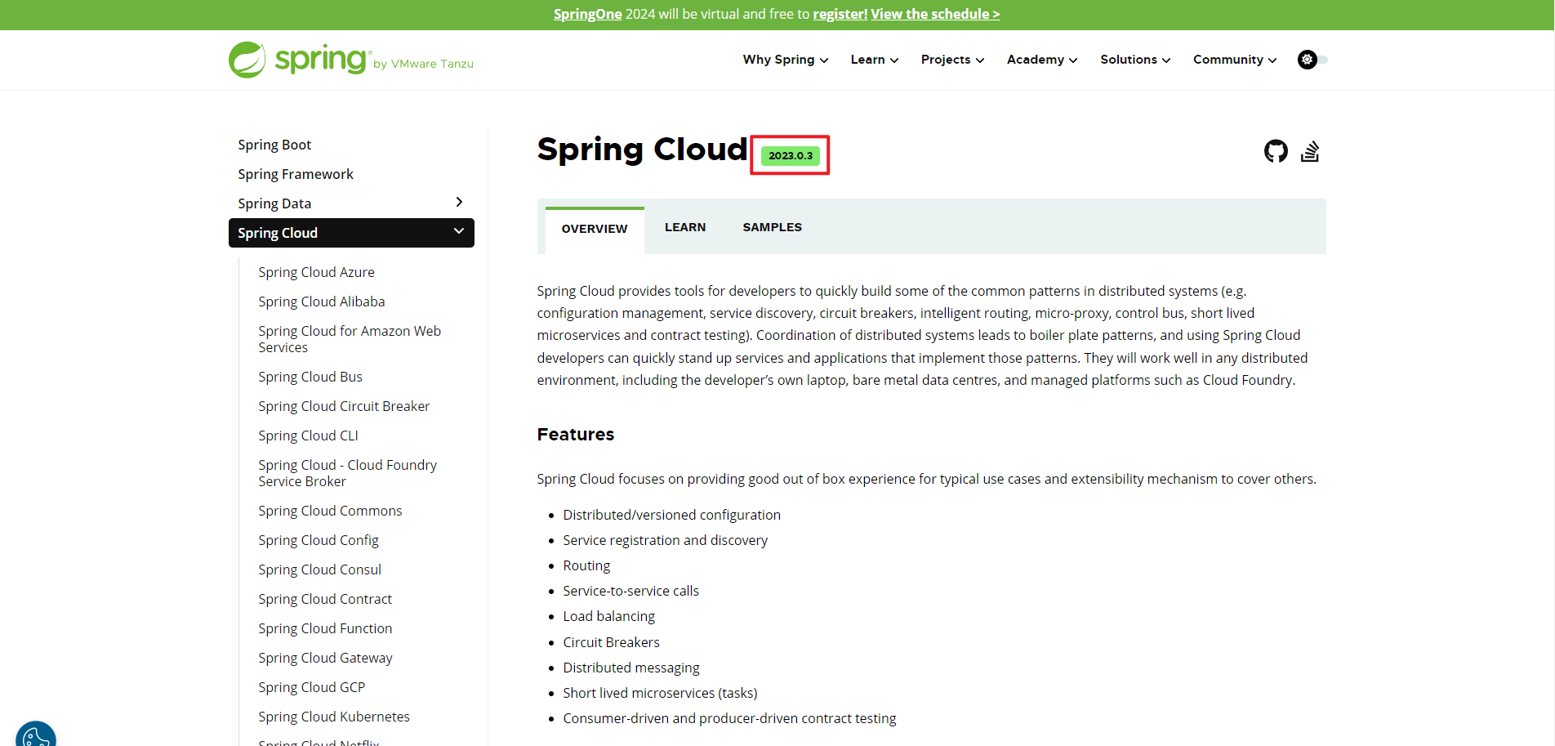Click 'Service registration and discovery' bullet text
The image size is (1555, 746).
pyautogui.click(x=666, y=540)
